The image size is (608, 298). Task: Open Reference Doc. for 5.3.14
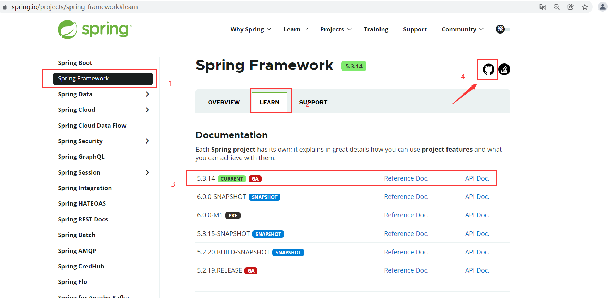(x=406, y=178)
